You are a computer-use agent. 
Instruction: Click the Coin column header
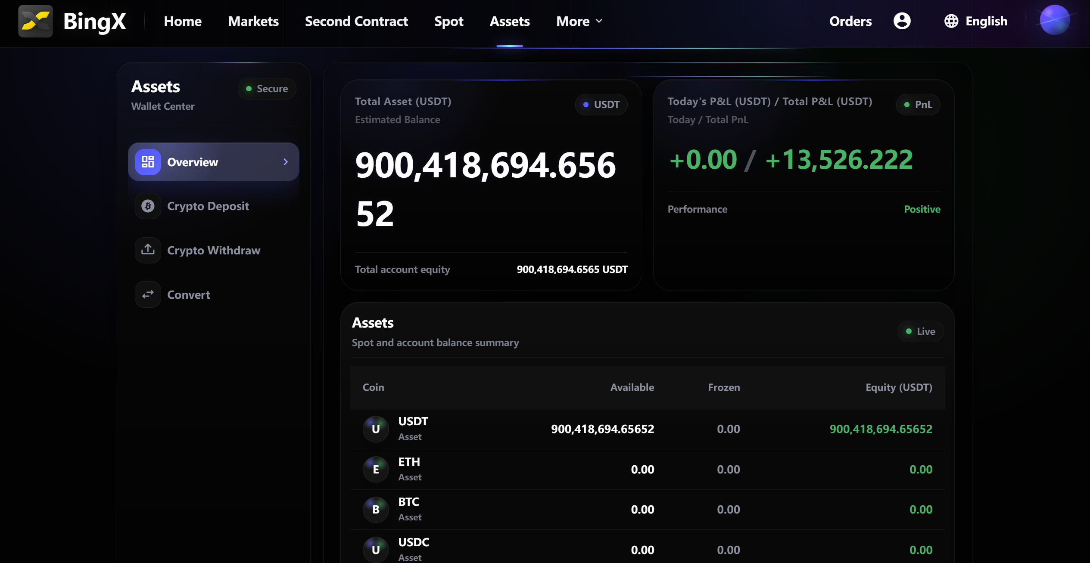373,387
